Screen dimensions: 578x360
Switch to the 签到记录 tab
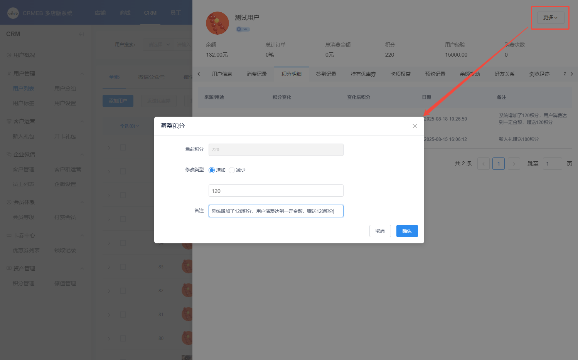(326, 74)
